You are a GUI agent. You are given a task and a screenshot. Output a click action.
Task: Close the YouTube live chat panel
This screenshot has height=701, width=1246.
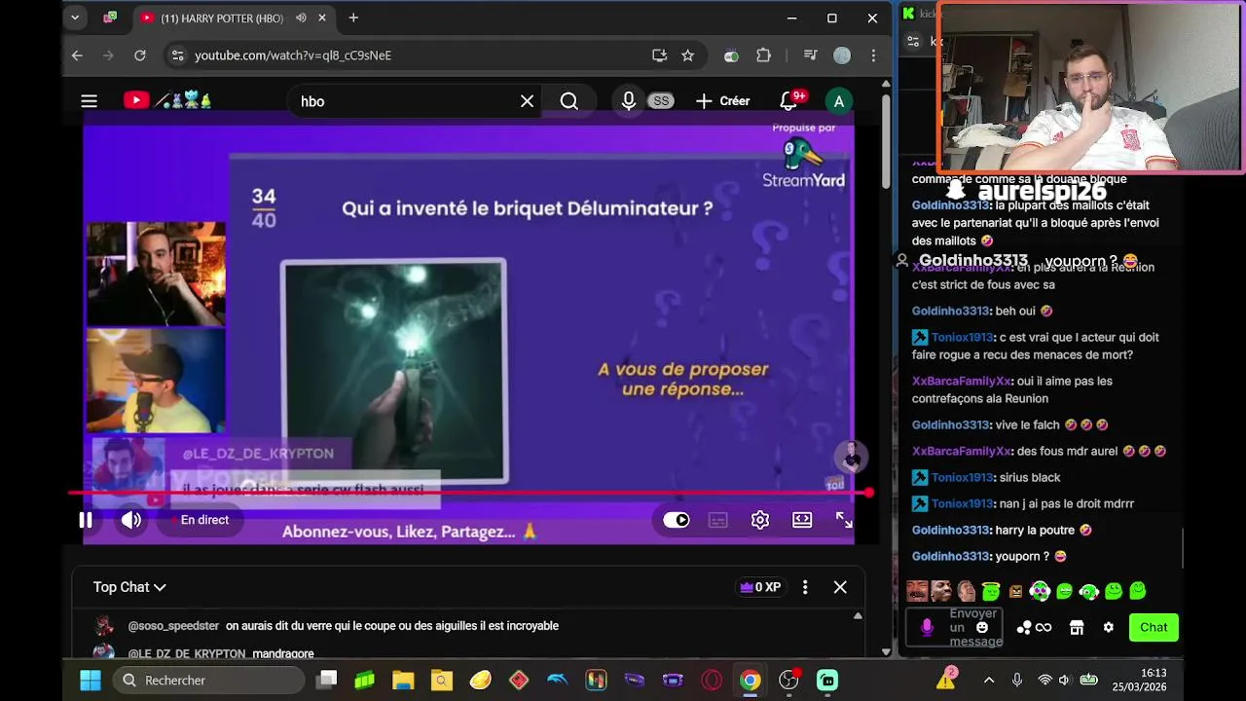[x=840, y=587]
